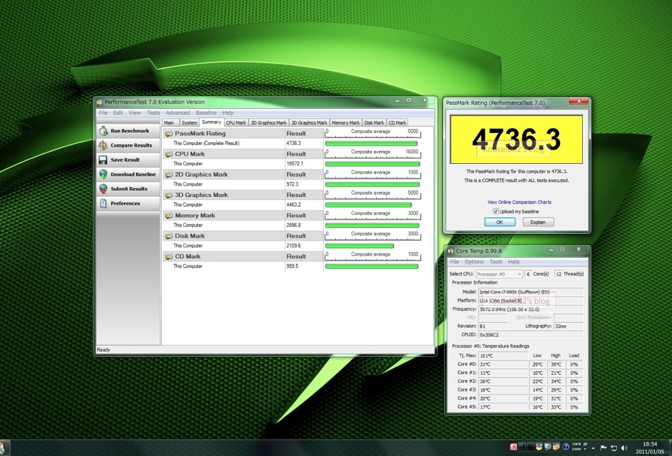This screenshot has width=672, height=456.
Task: Click the Download Baseline globe icon
Action: [x=103, y=174]
